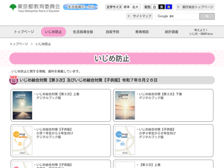Open the 生活指導ポータル banner

[80, 7]
